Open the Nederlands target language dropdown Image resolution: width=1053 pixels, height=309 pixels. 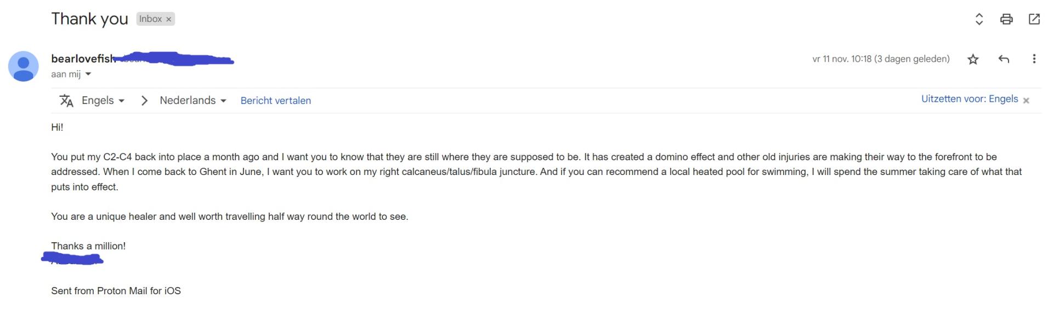pos(193,101)
